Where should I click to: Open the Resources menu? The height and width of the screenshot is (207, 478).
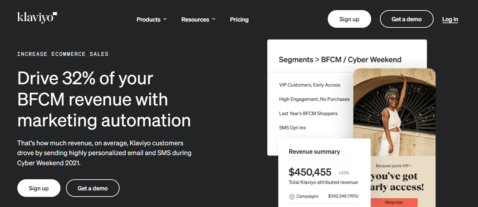pyautogui.click(x=195, y=20)
